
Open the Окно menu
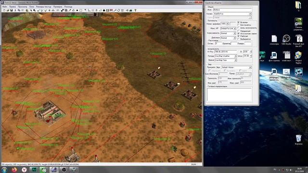tap(32, 7)
